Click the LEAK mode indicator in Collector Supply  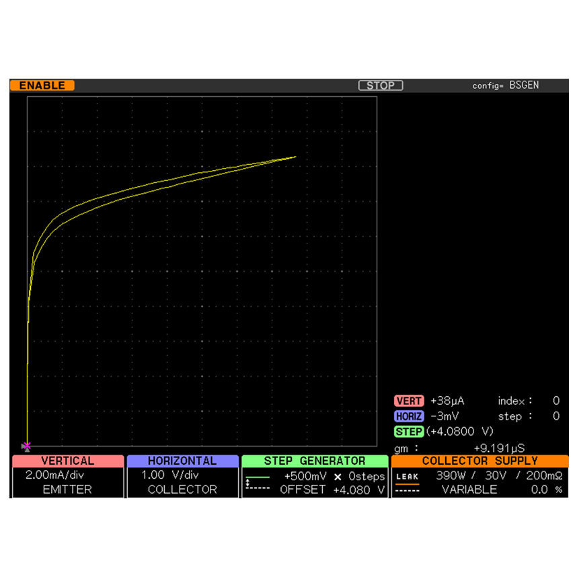point(407,476)
